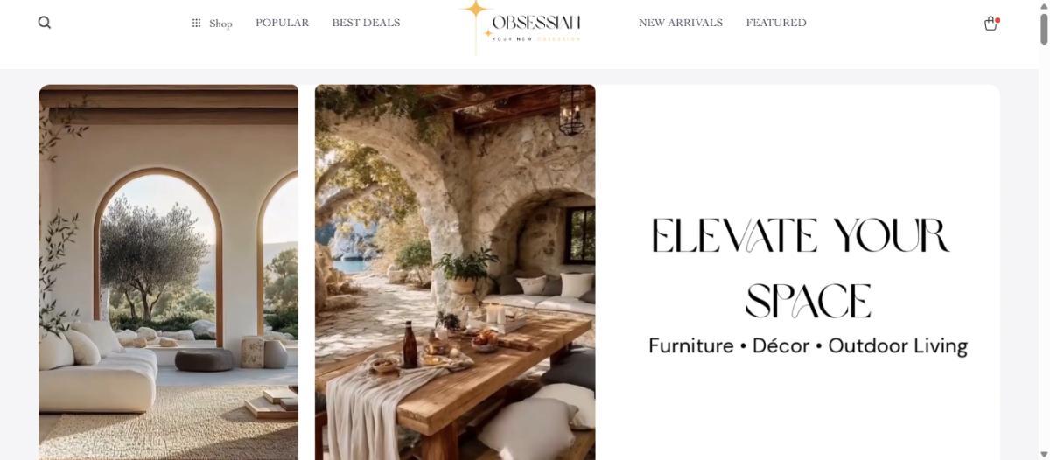Select the arched window living room image
This screenshot has height=460, width=1050.
click(x=168, y=272)
